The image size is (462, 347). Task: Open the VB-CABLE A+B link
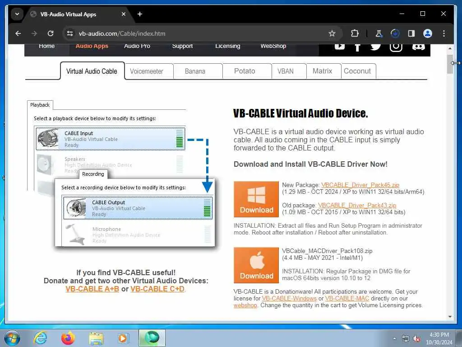(x=92, y=289)
